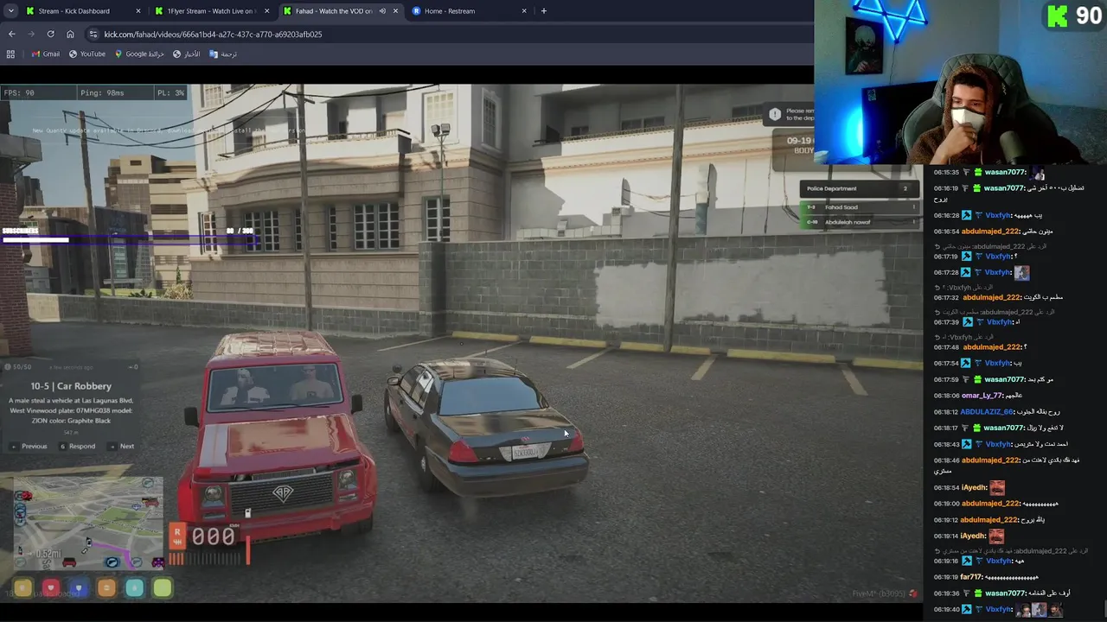
Task: Close the Home - Restream tab
Action: click(524, 11)
